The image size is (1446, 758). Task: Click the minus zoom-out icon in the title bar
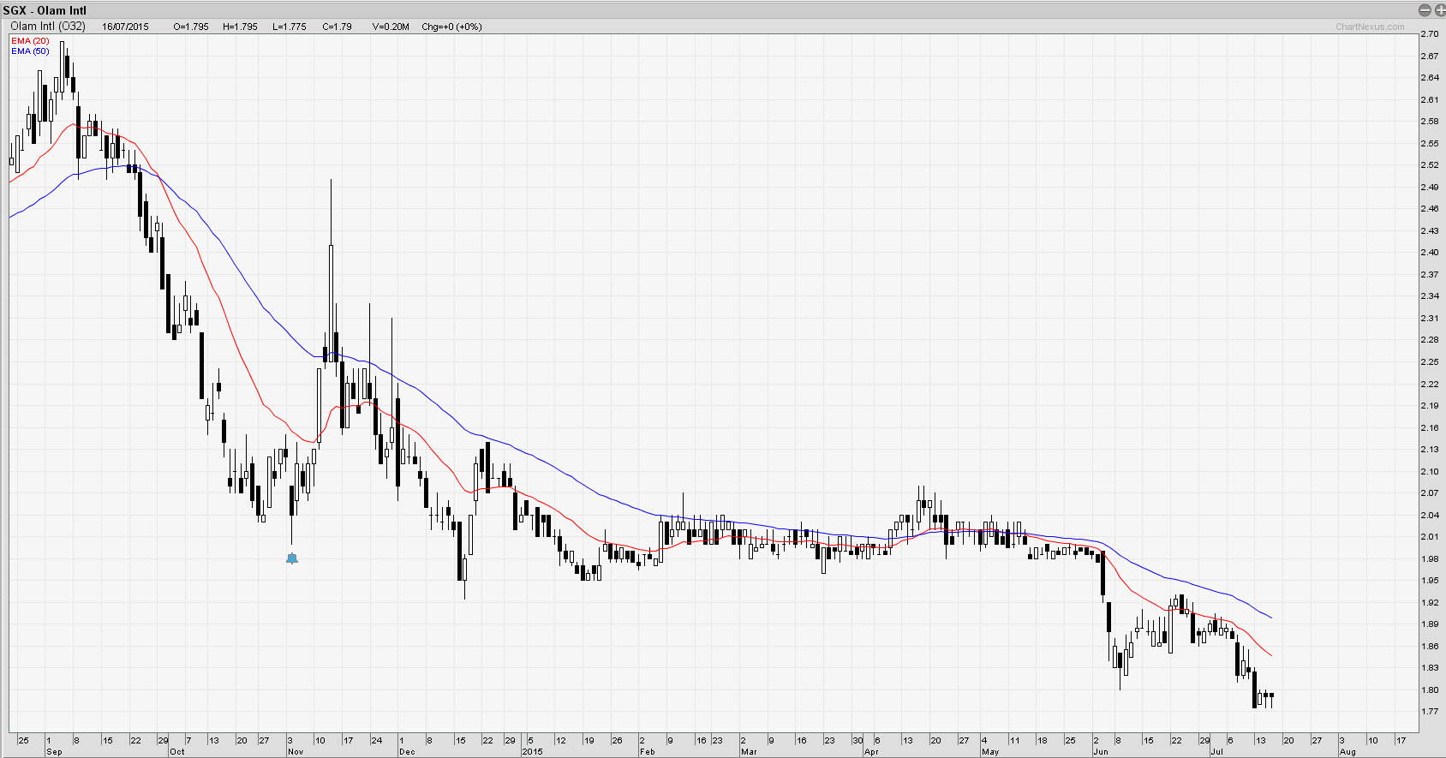[x=1425, y=10]
